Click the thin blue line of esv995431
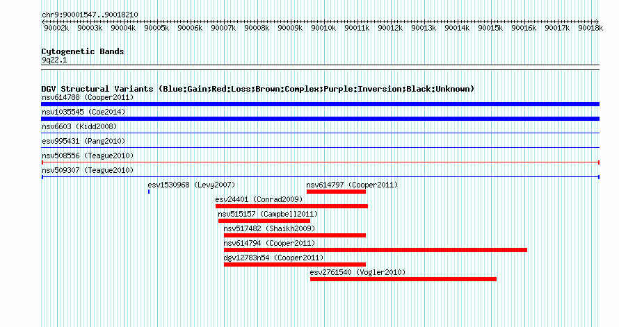This screenshot has width=619, height=327. click(x=320, y=148)
